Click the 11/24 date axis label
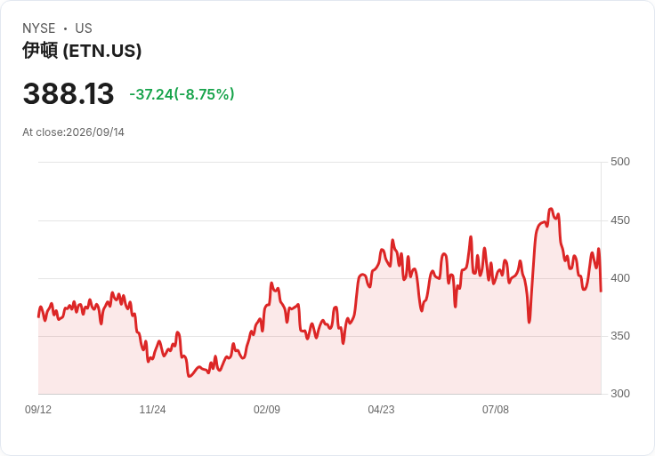 tap(152, 410)
